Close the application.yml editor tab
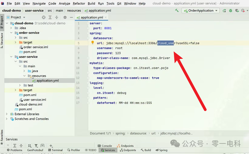The height and width of the screenshot is (154, 249). tap(105, 17)
